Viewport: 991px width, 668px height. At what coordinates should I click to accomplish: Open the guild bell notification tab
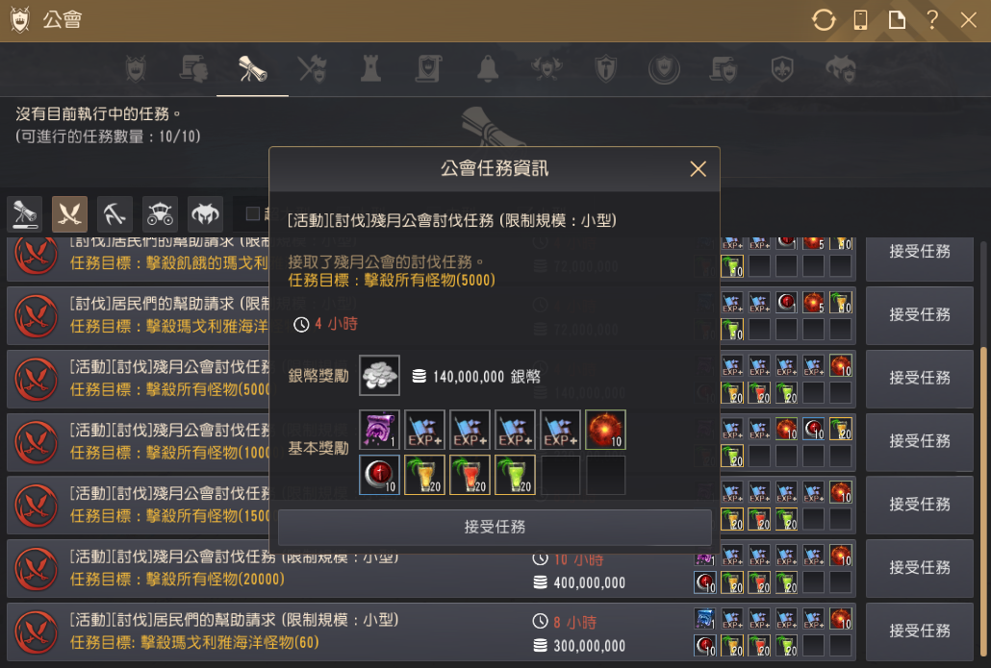pyautogui.click(x=487, y=69)
